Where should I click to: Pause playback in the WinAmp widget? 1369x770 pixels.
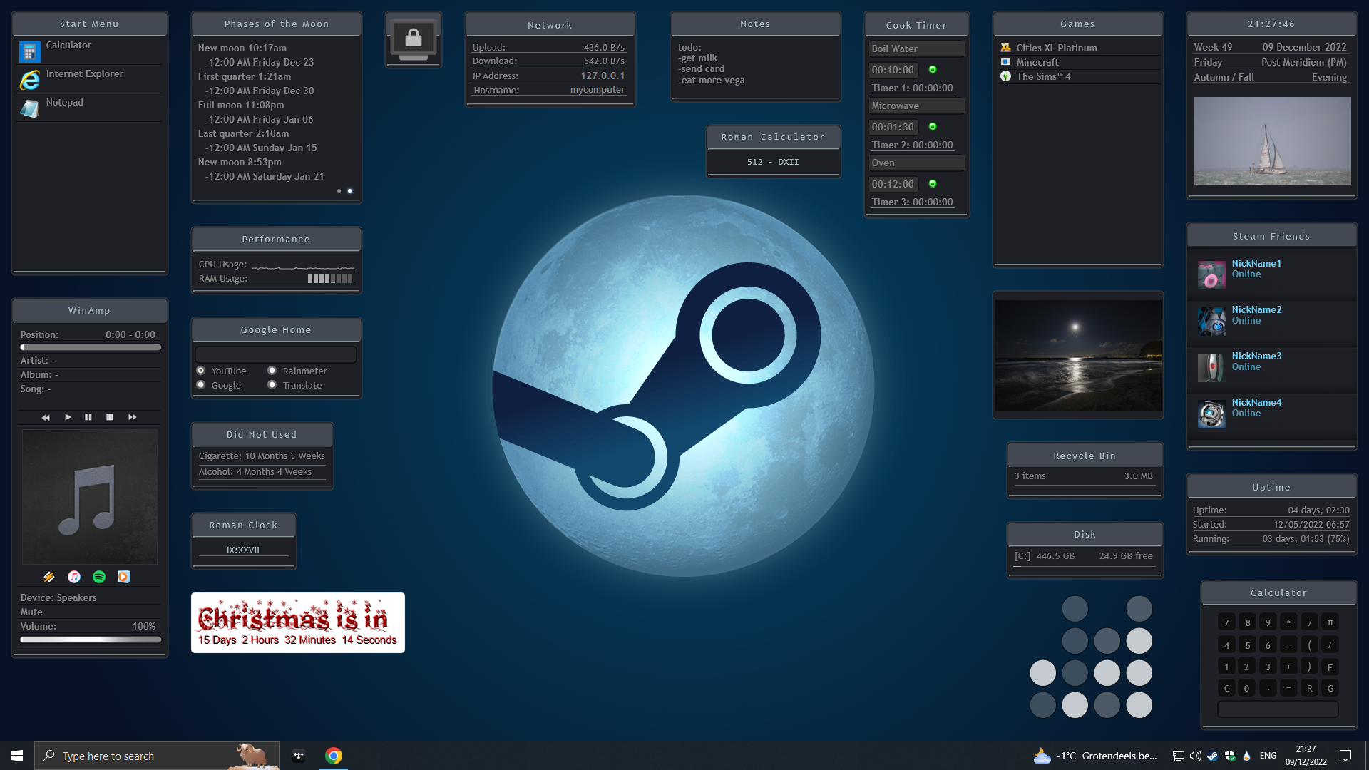coord(88,417)
